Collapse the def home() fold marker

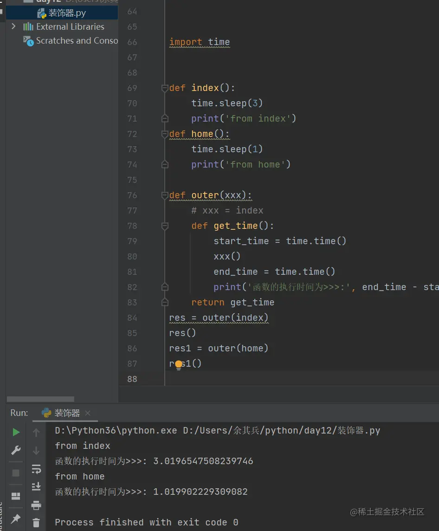click(x=165, y=134)
